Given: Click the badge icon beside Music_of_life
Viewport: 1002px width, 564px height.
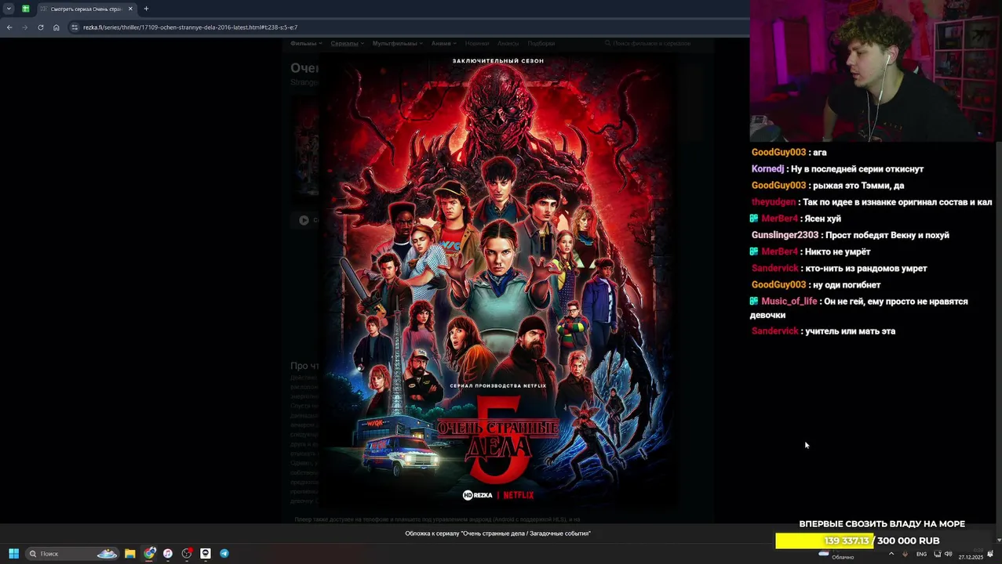Looking at the screenshot, I should tap(754, 301).
